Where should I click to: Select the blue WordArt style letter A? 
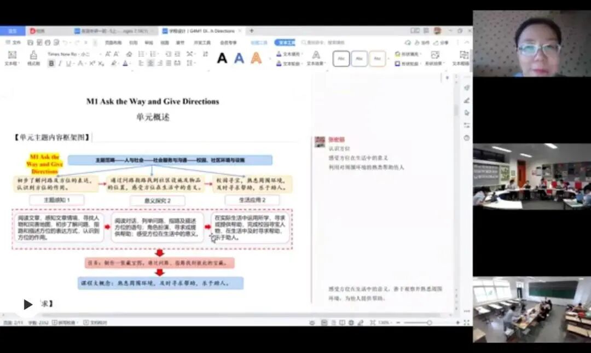(x=239, y=58)
